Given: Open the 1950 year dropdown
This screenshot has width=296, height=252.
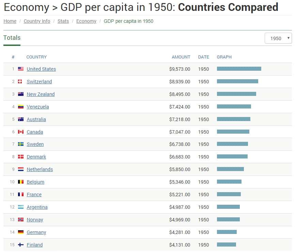Looking at the screenshot, I should tap(278, 38).
